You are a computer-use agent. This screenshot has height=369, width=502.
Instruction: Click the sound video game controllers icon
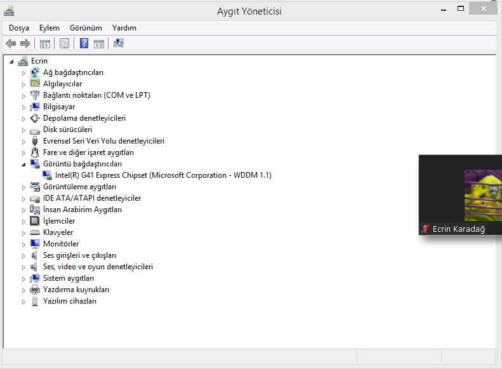click(x=34, y=267)
